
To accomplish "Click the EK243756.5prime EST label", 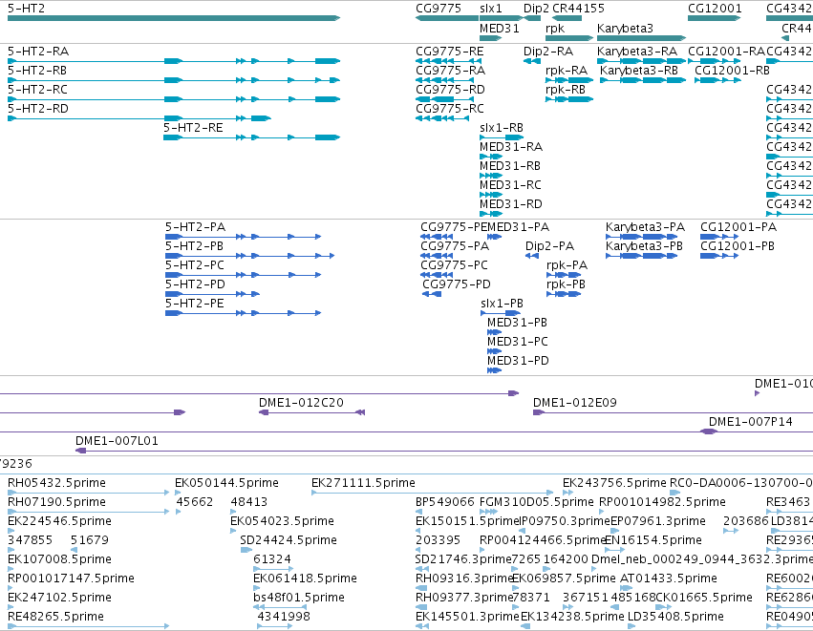I will (615, 483).
